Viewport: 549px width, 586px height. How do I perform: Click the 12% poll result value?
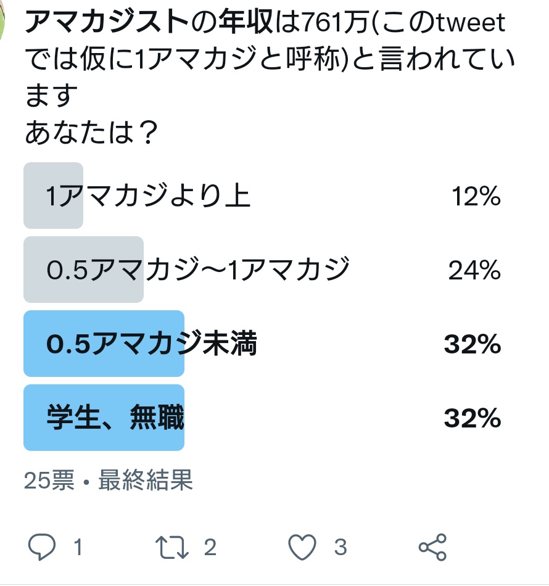[x=476, y=196]
